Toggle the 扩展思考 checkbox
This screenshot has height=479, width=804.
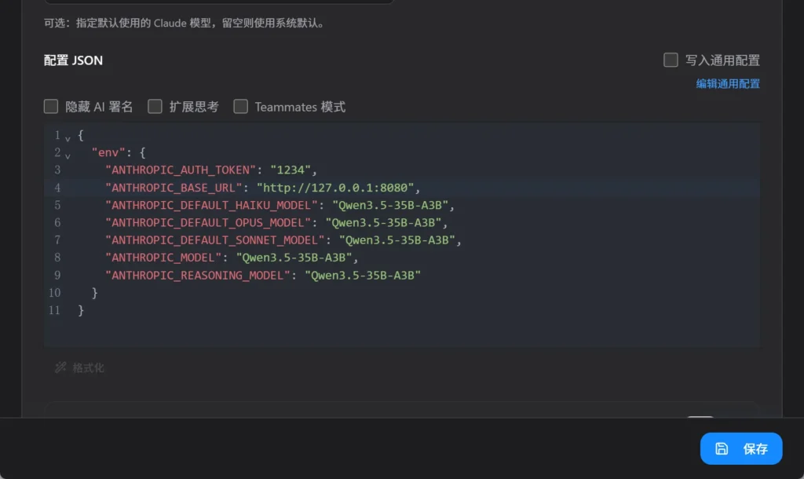[155, 107]
